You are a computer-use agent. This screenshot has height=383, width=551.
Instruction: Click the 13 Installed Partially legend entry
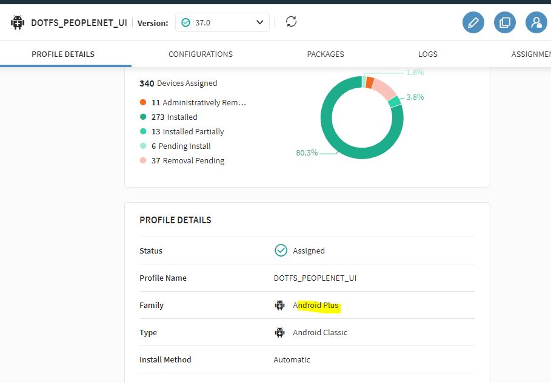pos(187,132)
